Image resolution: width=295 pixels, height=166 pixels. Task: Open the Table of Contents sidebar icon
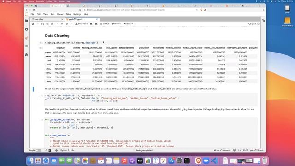[27, 46]
